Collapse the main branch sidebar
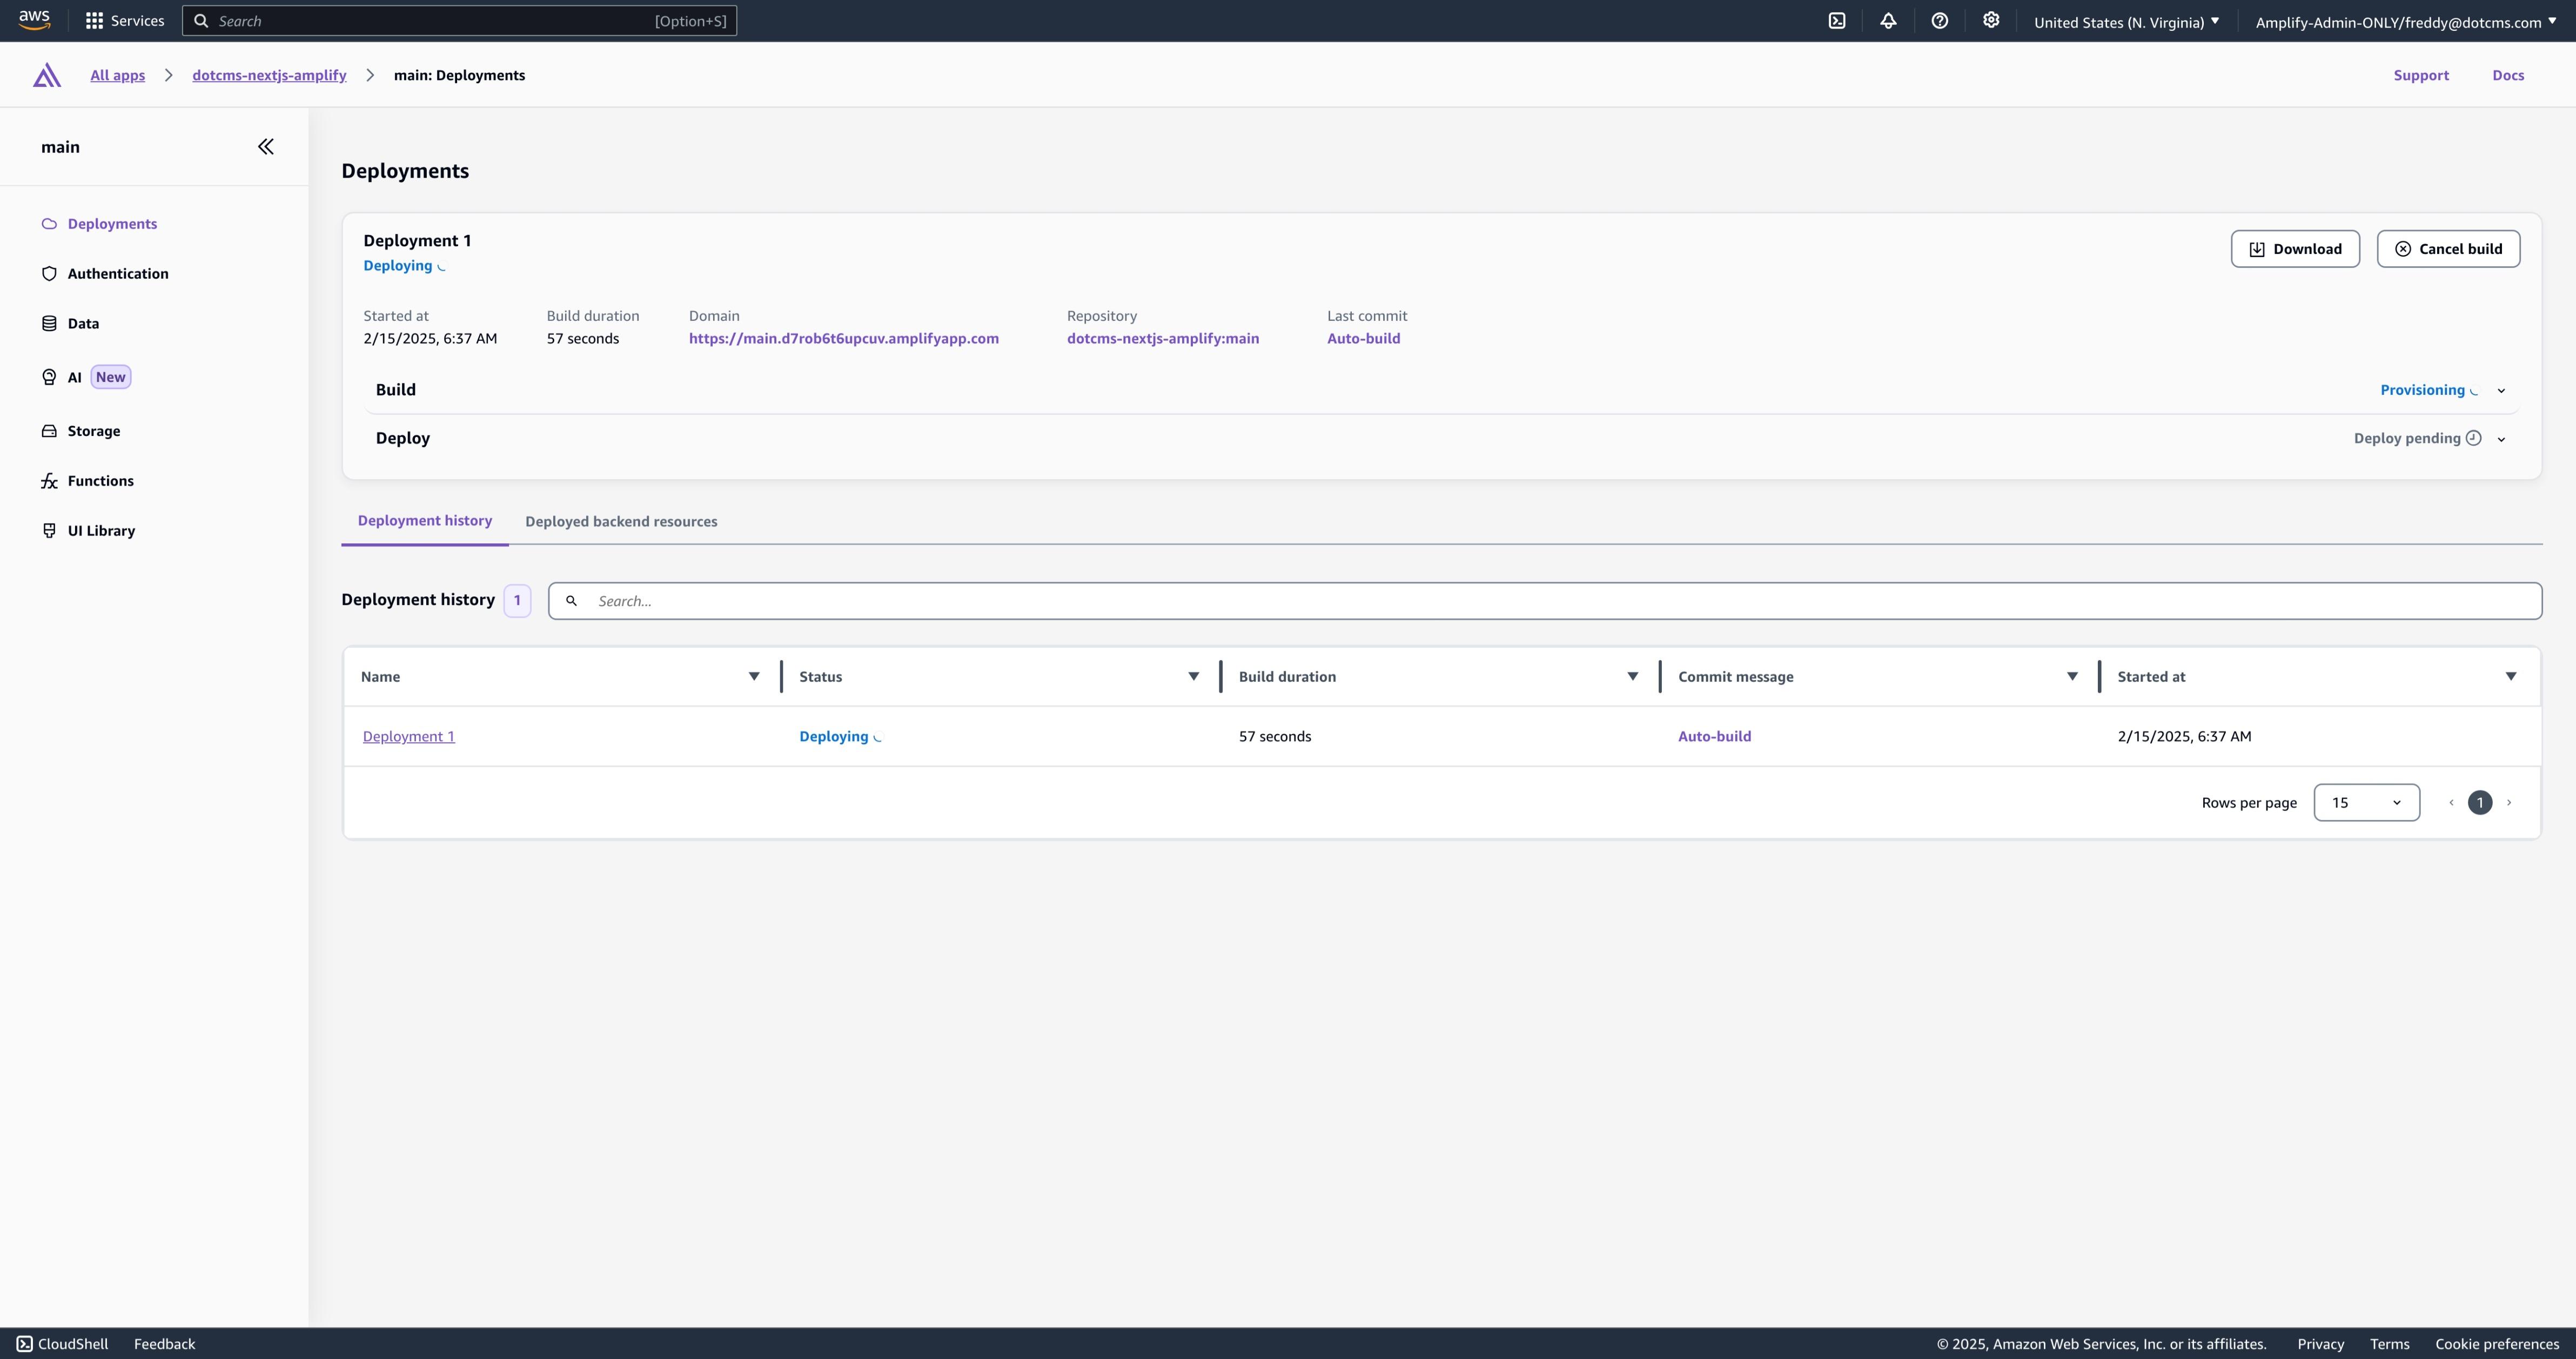 tap(265, 146)
